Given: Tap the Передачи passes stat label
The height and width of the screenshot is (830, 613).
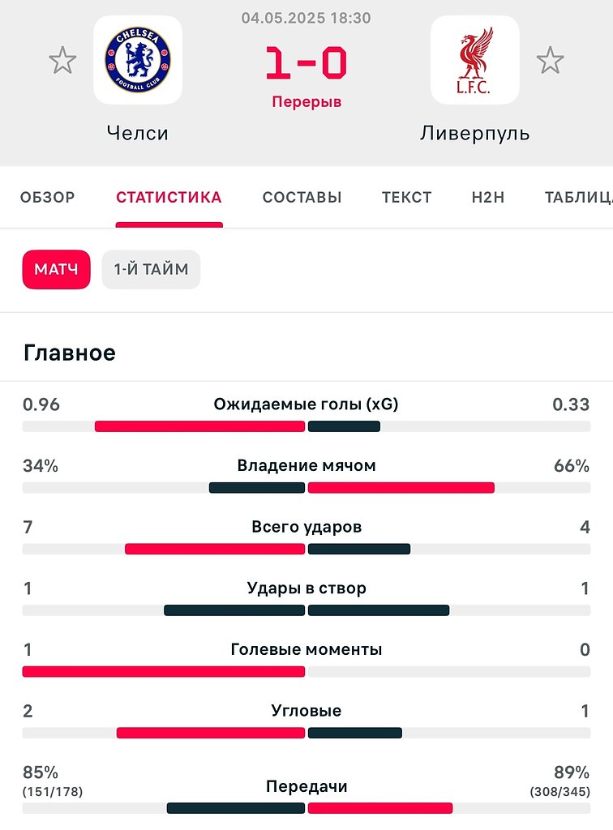Looking at the screenshot, I should coord(306,786).
